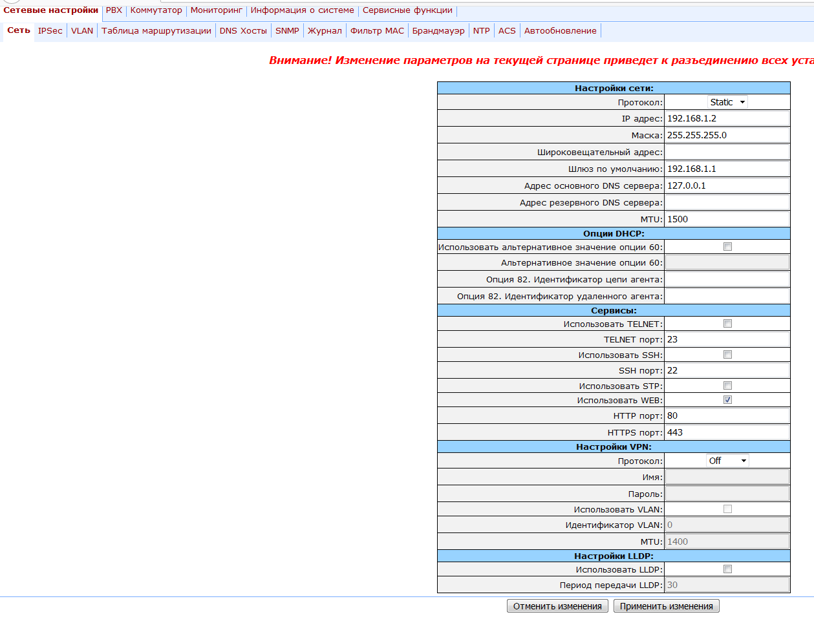Open the PBX menu
Viewport: 814px width, 621px height.
coord(114,10)
